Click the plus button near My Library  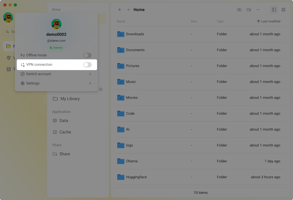[101, 89]
